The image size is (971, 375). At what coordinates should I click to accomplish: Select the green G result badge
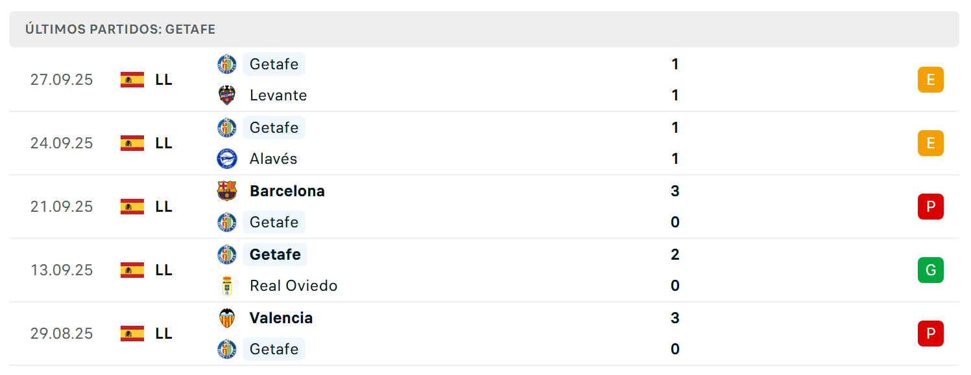[930, 270]
